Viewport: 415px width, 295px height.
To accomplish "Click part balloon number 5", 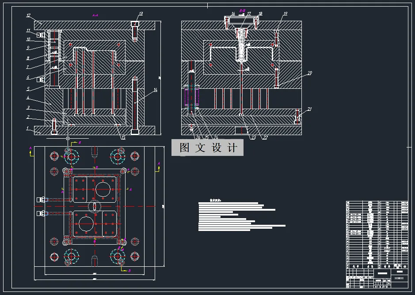I will [28, 89].
